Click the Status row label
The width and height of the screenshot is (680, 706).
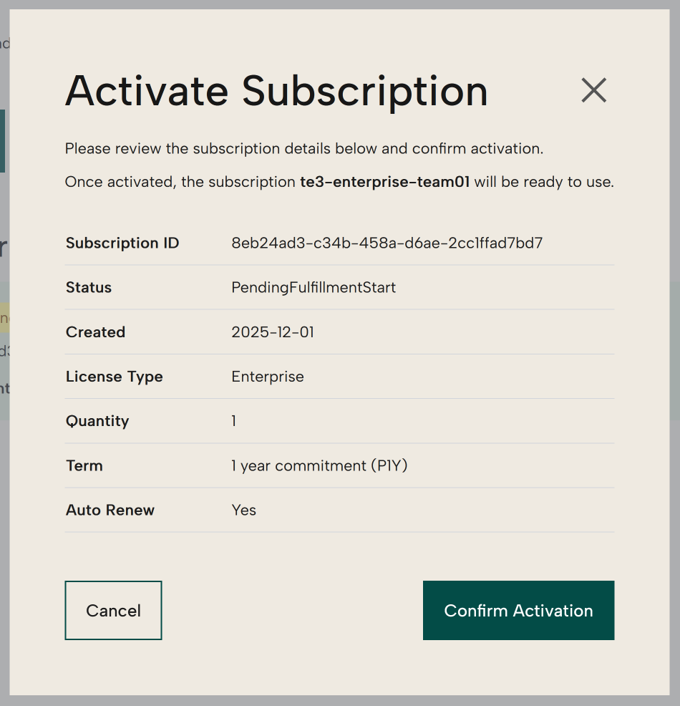(89, 287)
